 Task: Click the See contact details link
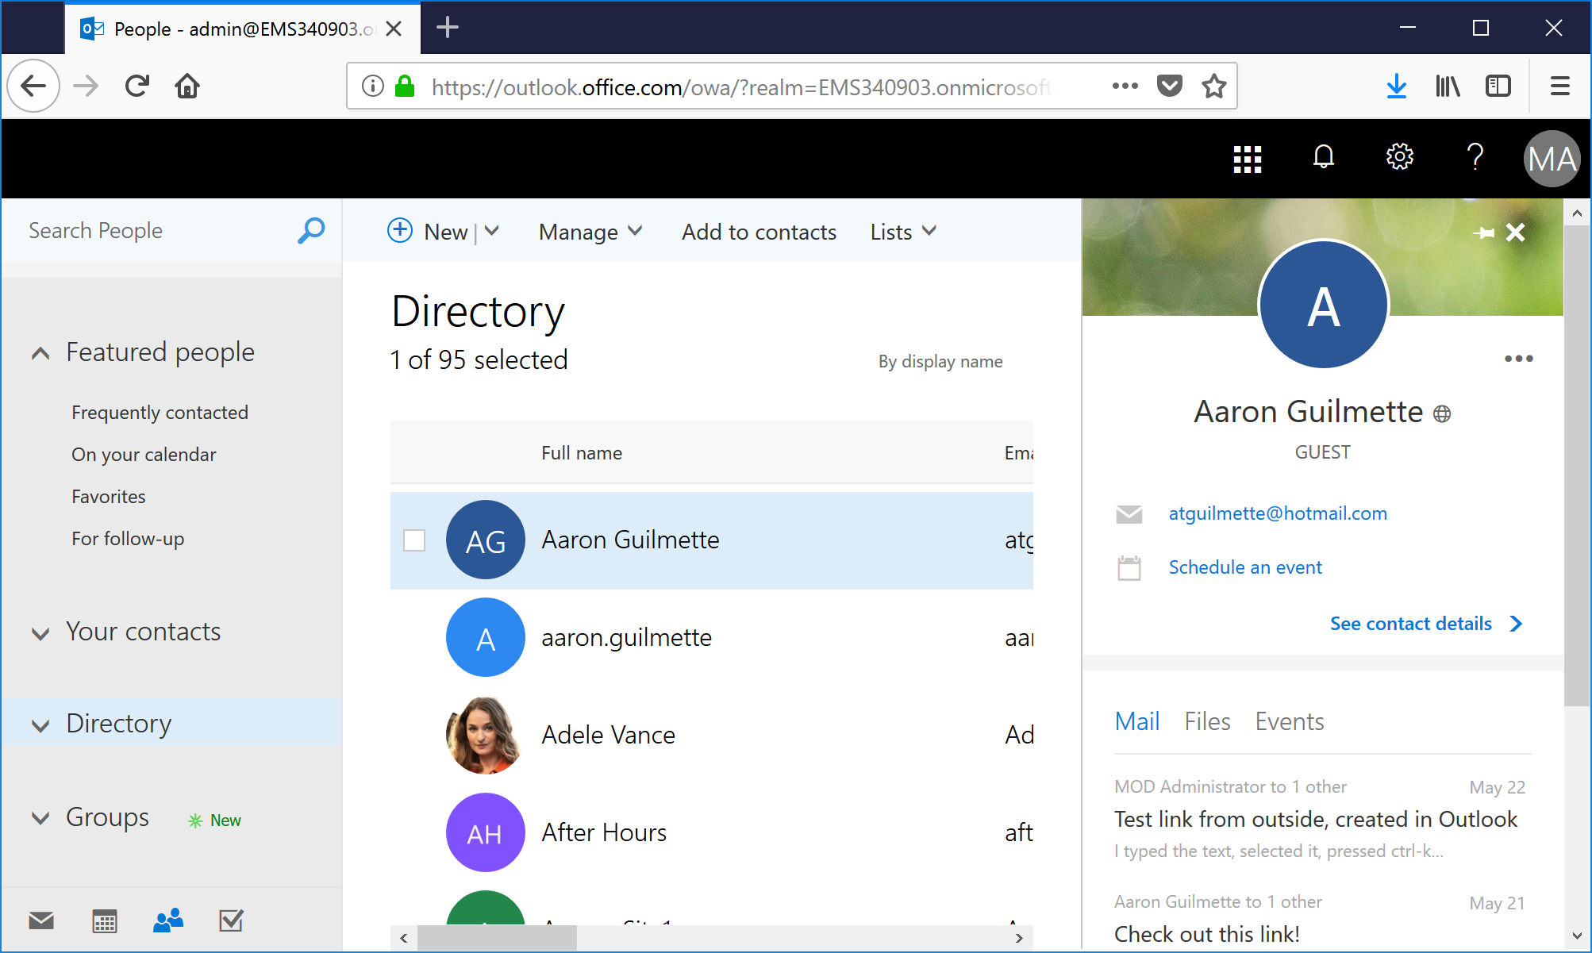coord(1411,623)
